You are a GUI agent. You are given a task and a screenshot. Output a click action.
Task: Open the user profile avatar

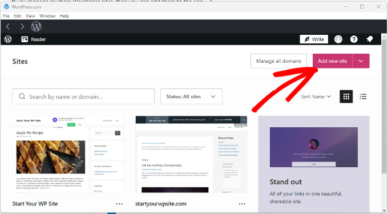(x=338, y=39)
